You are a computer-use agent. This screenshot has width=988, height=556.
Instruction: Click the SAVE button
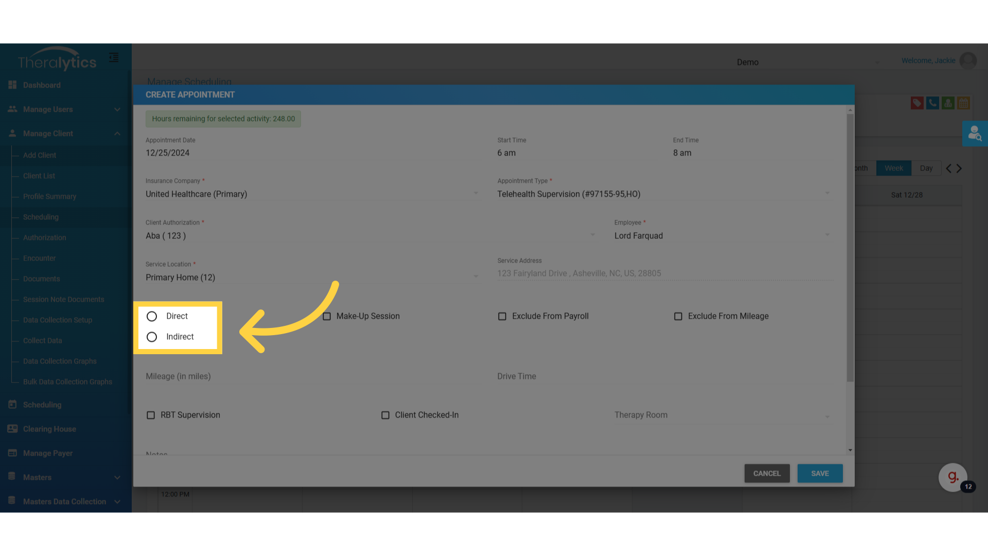coord(820,473)
